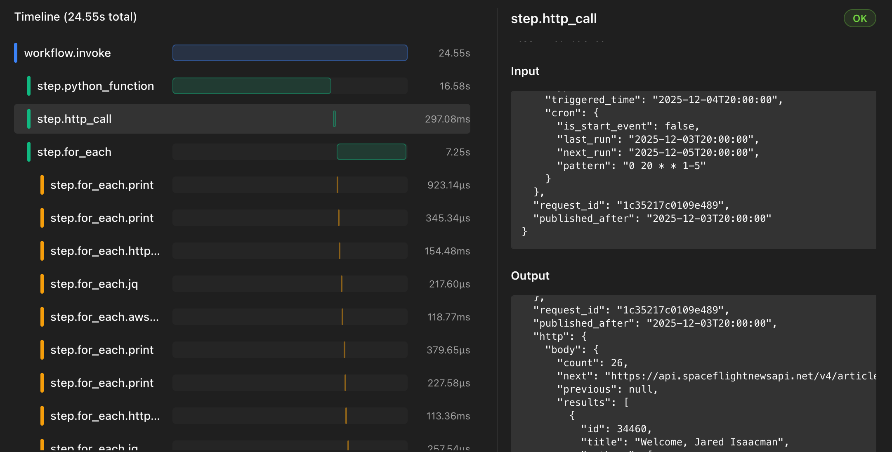Click the orange indicator beside step.for_each.jq
The image size is (892, 452).
42,284
